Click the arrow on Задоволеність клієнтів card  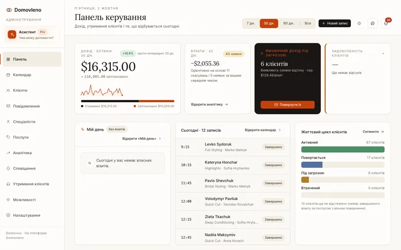[383, 53]
